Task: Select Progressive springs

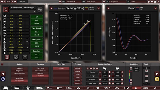Action: 19,71
